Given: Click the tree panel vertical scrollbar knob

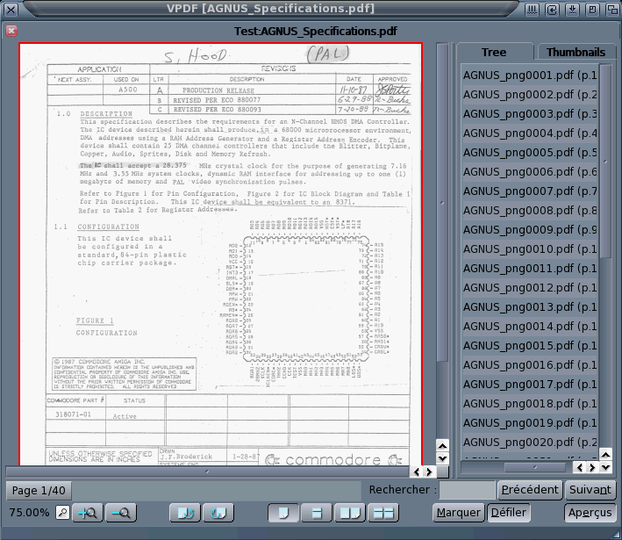Looking at the screenshot, I should (605, 162).
